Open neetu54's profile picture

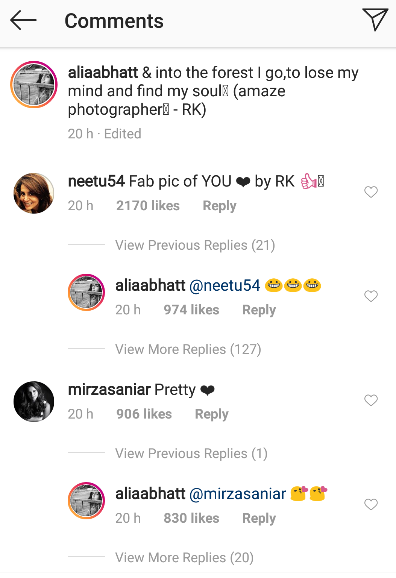(x=33, y=193)
